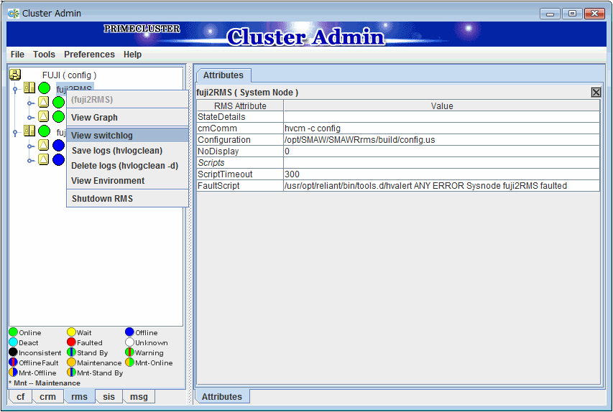Viewport: 613px width, 412px height.
Task: Click the Inconsistent legend black circle
Action: pos(13,352)
